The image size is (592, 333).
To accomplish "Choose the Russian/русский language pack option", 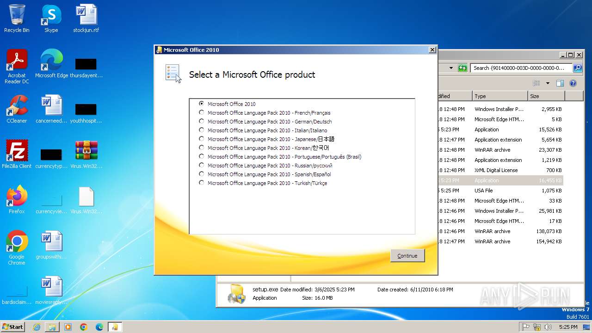I will click(201, 165).
